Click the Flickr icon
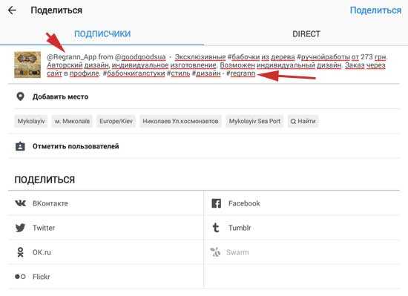Screen dimensions: 408x296 [x=20, y=277]
